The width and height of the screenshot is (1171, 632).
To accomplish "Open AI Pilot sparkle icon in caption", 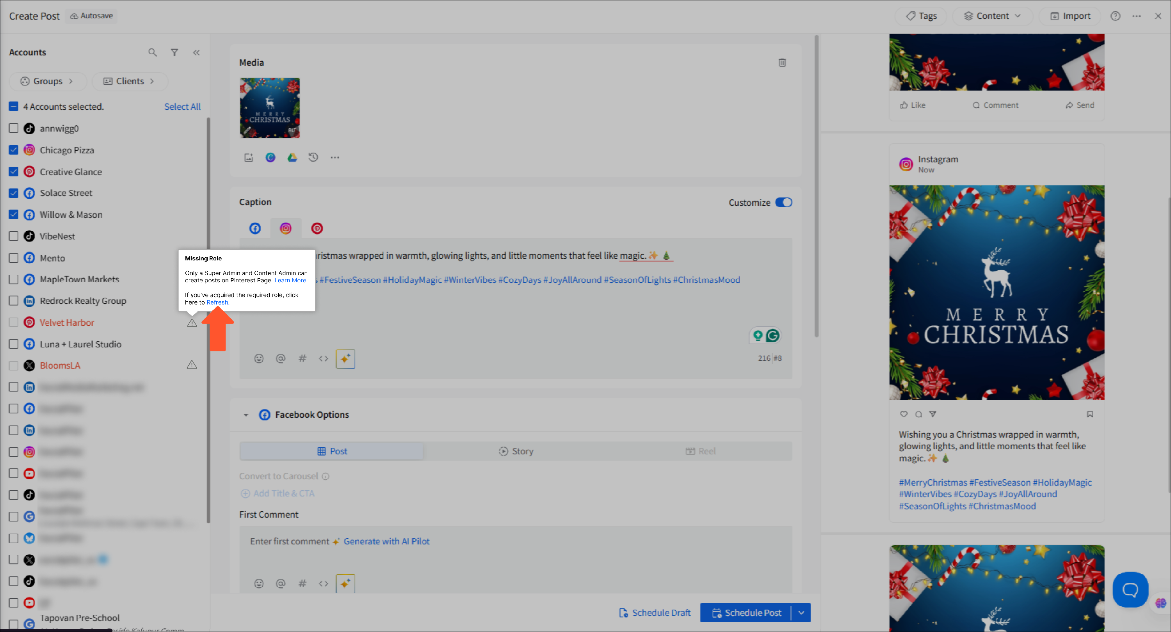I will [345, 359].
